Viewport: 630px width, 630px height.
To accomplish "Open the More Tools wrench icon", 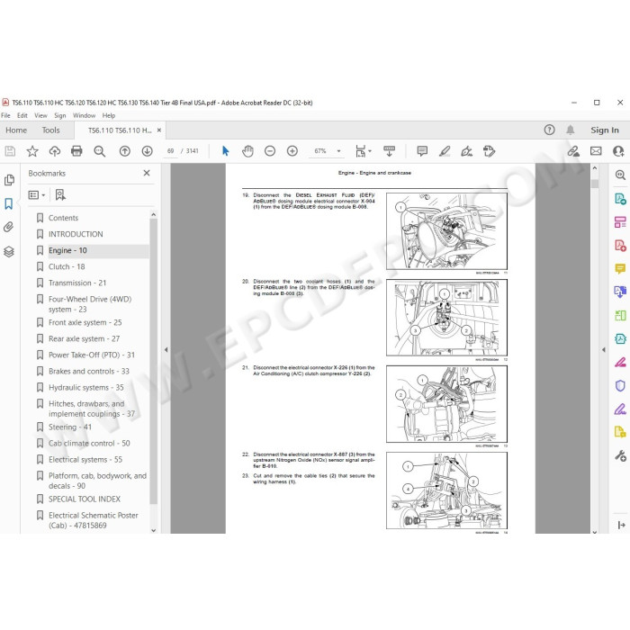I will [x=620, y=456].
